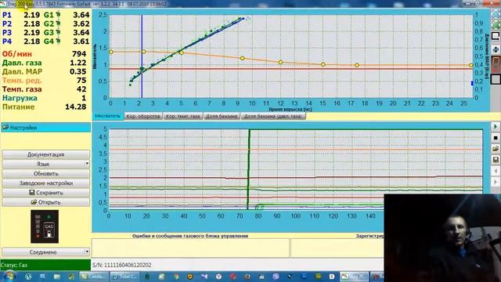
Task: Open Доля бензина (давл. газа) tab
Action: coord(273,116)
